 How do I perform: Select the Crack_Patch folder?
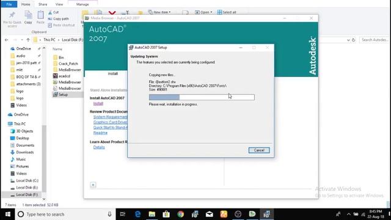pyautogui.click(x=65, y=64)
